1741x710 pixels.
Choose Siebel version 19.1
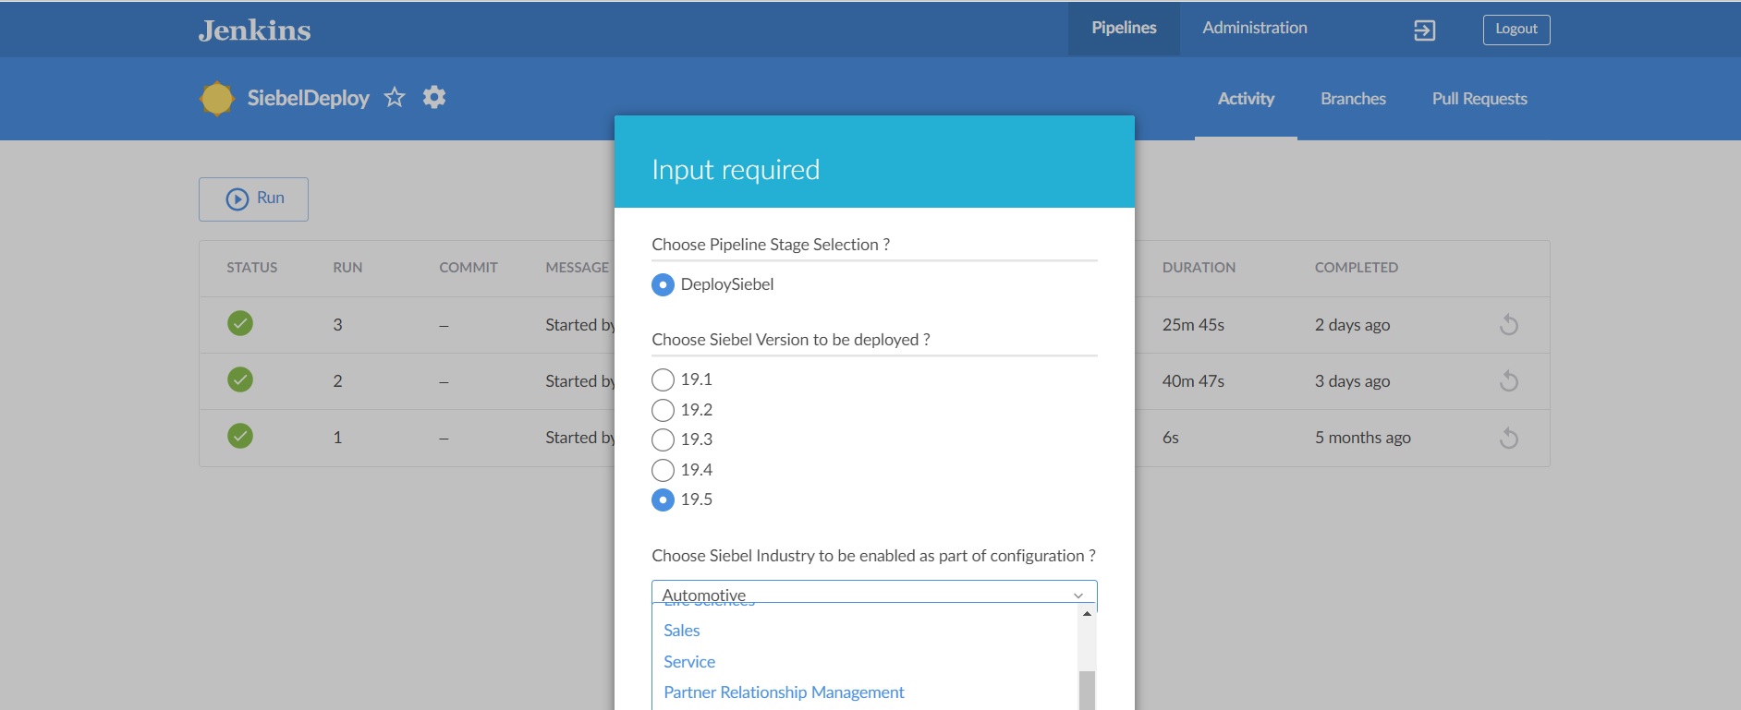(663, 379)
